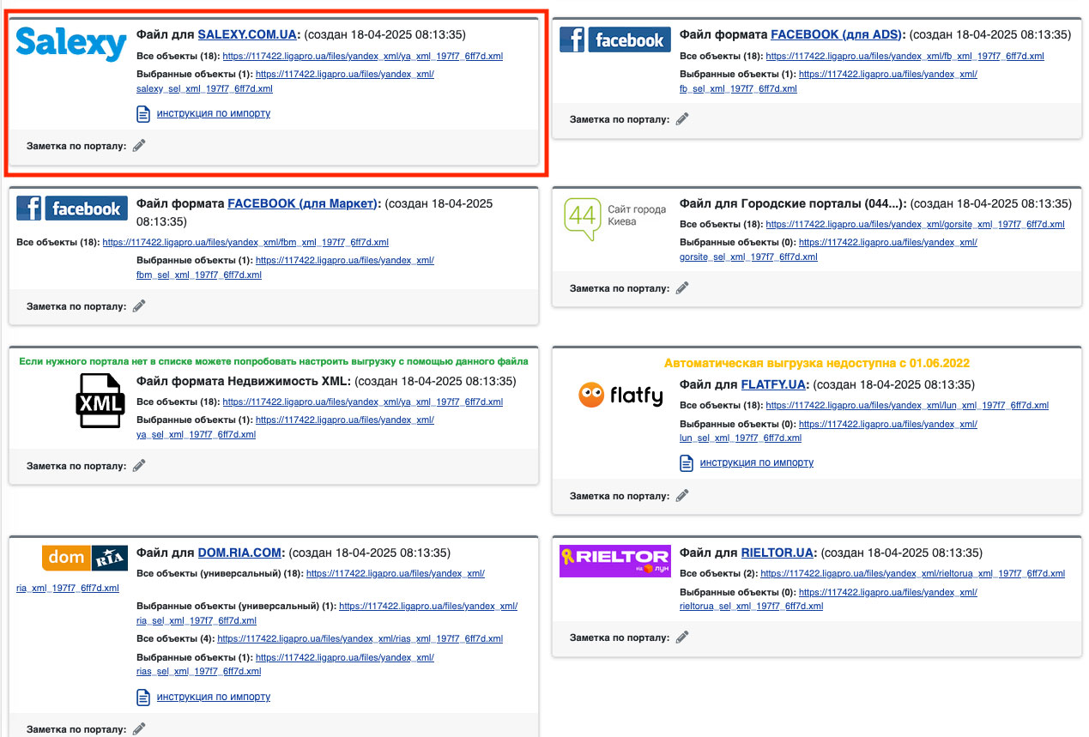Open Salexy all objects ya_xml file link
1089x737 pixels.
(x=362, y=57)
